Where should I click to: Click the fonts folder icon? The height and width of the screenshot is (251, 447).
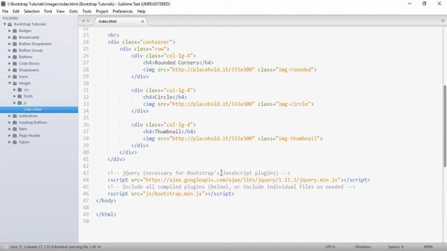pyautogui.click(x=20, y=96)
